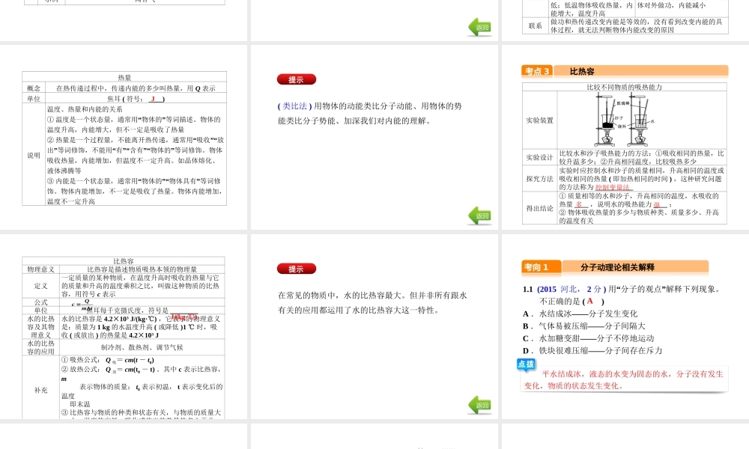Click the red J unit symbol after 焦耳
Screen dimensions: 749x449
coord(154,99)
